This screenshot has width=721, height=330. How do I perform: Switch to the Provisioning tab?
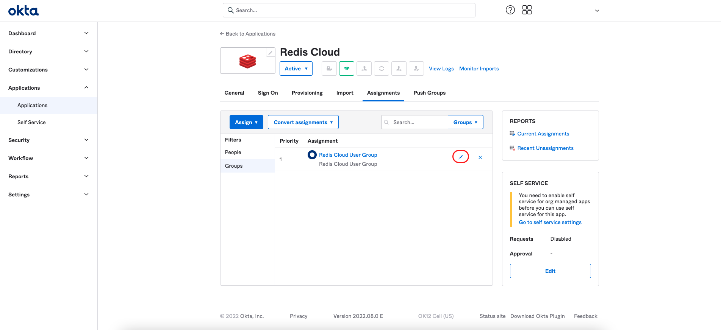[307, 93]
